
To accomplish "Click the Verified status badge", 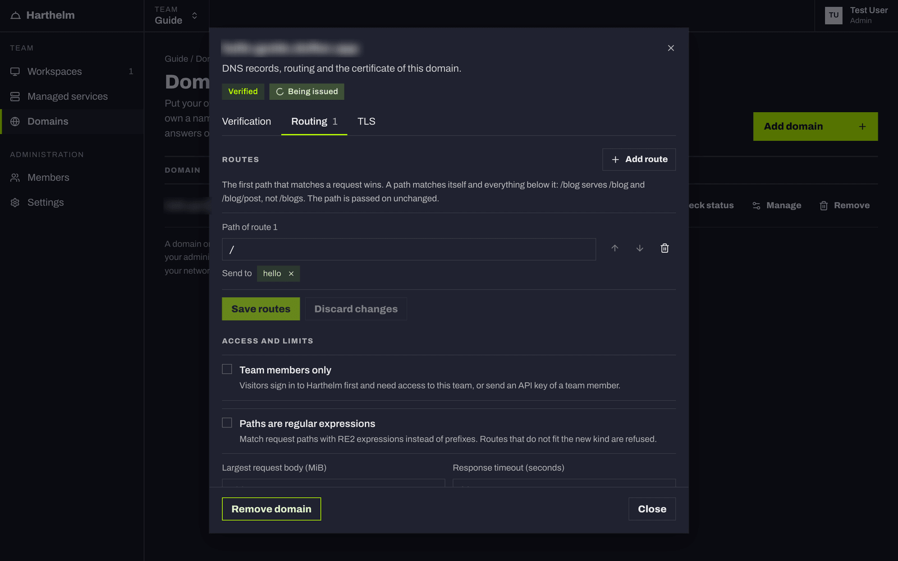I will click(x=243, y=91).
